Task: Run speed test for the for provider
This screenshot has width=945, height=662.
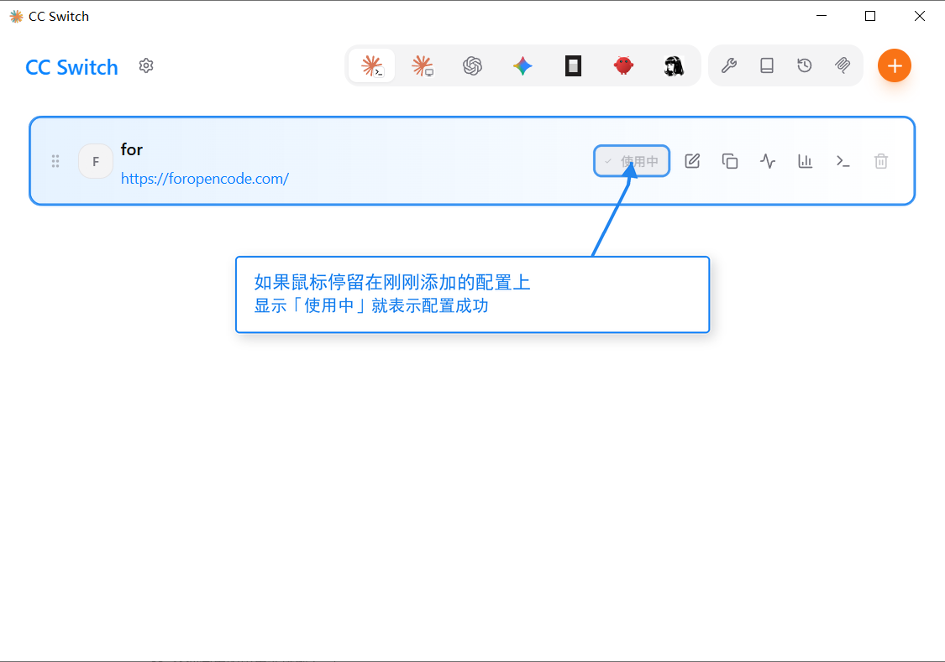Action: coord(768,161)
